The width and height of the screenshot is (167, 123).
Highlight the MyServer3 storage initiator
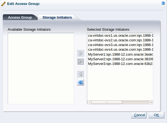(120, 64)
